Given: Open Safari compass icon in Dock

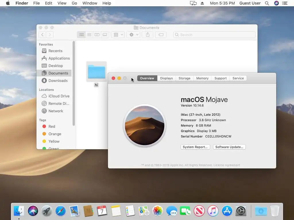Looking at the screenshot, I should tap(61, 211).
